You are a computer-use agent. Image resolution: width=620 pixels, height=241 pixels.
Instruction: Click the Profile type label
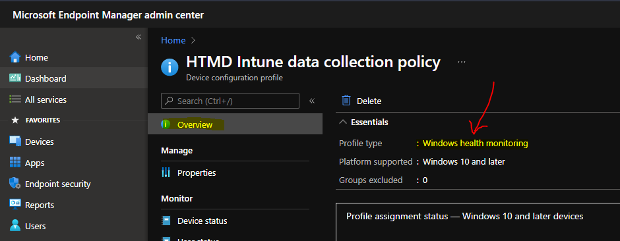tap(361, 143)
